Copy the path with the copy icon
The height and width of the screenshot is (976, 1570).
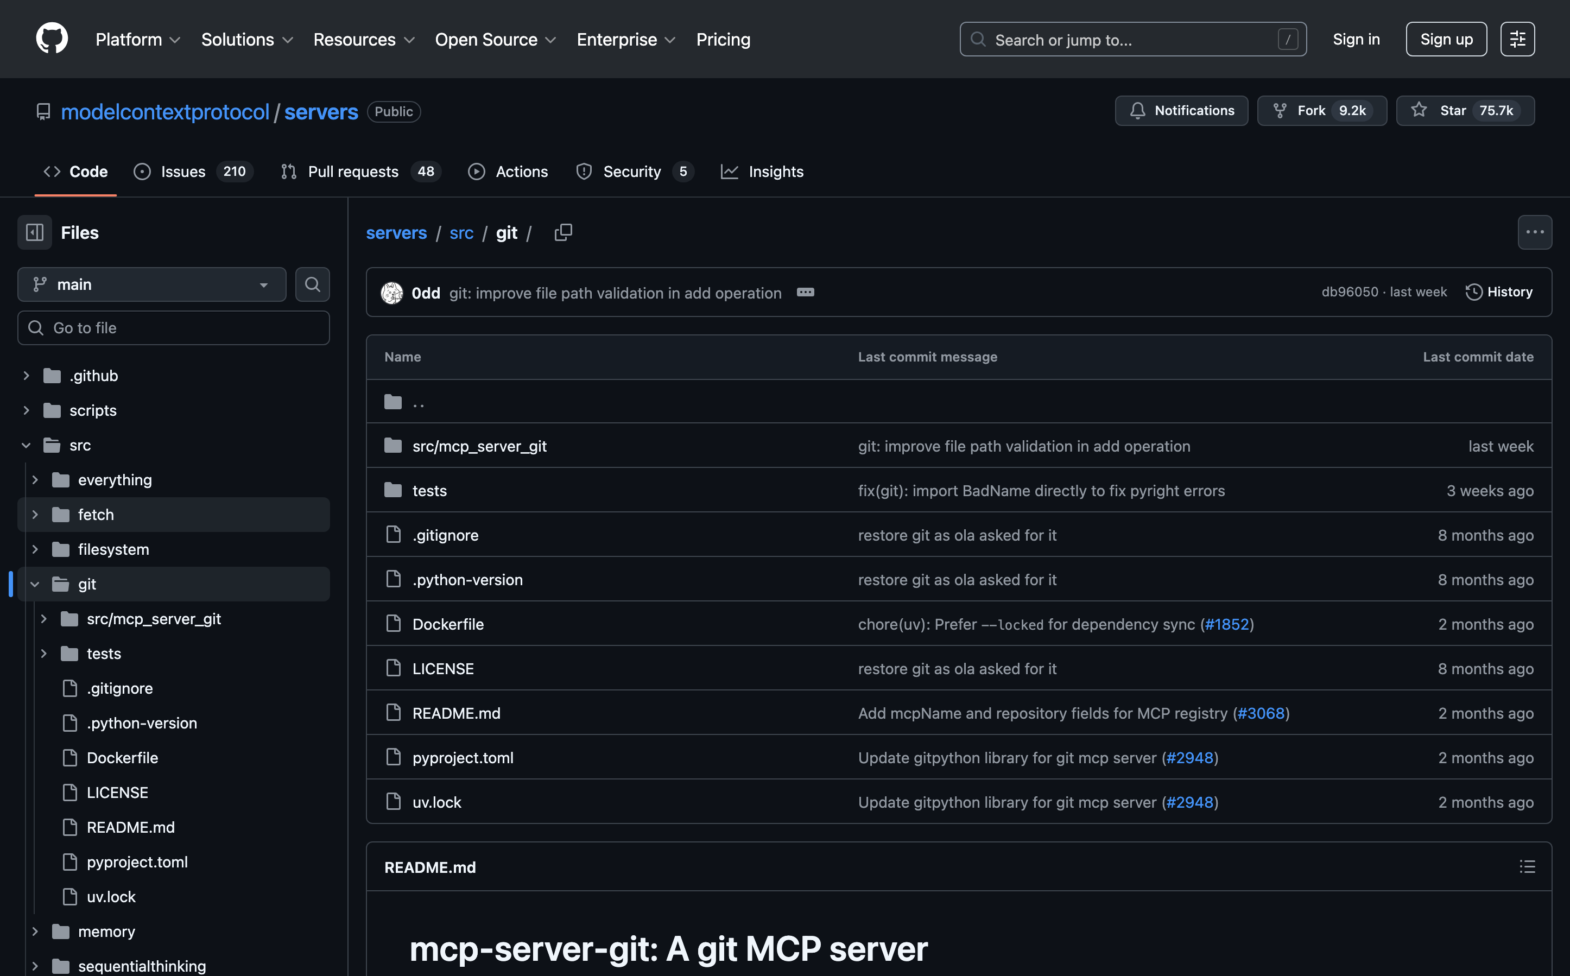pos(563,232)
